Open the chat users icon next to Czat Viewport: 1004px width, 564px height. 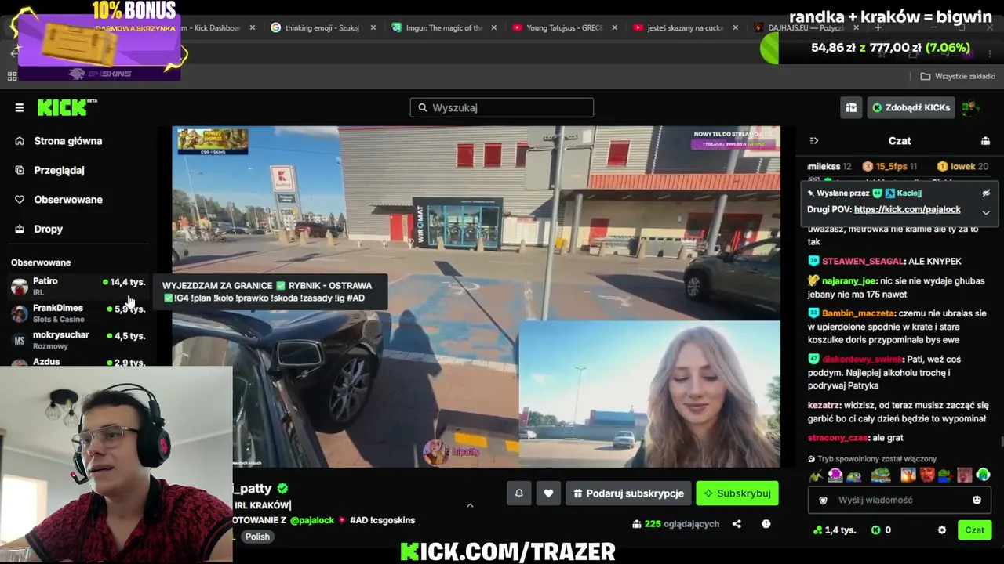click(985, 141)
